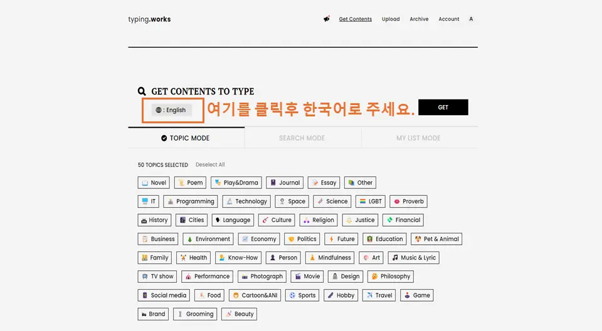This screenshot has height=331, width=602.
Task: Toggle the Other topic
Action: click(360, 183)
